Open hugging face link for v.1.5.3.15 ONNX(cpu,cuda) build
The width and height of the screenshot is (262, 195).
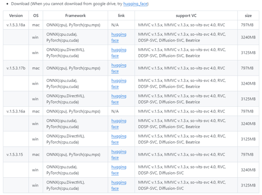coord(118,170)
